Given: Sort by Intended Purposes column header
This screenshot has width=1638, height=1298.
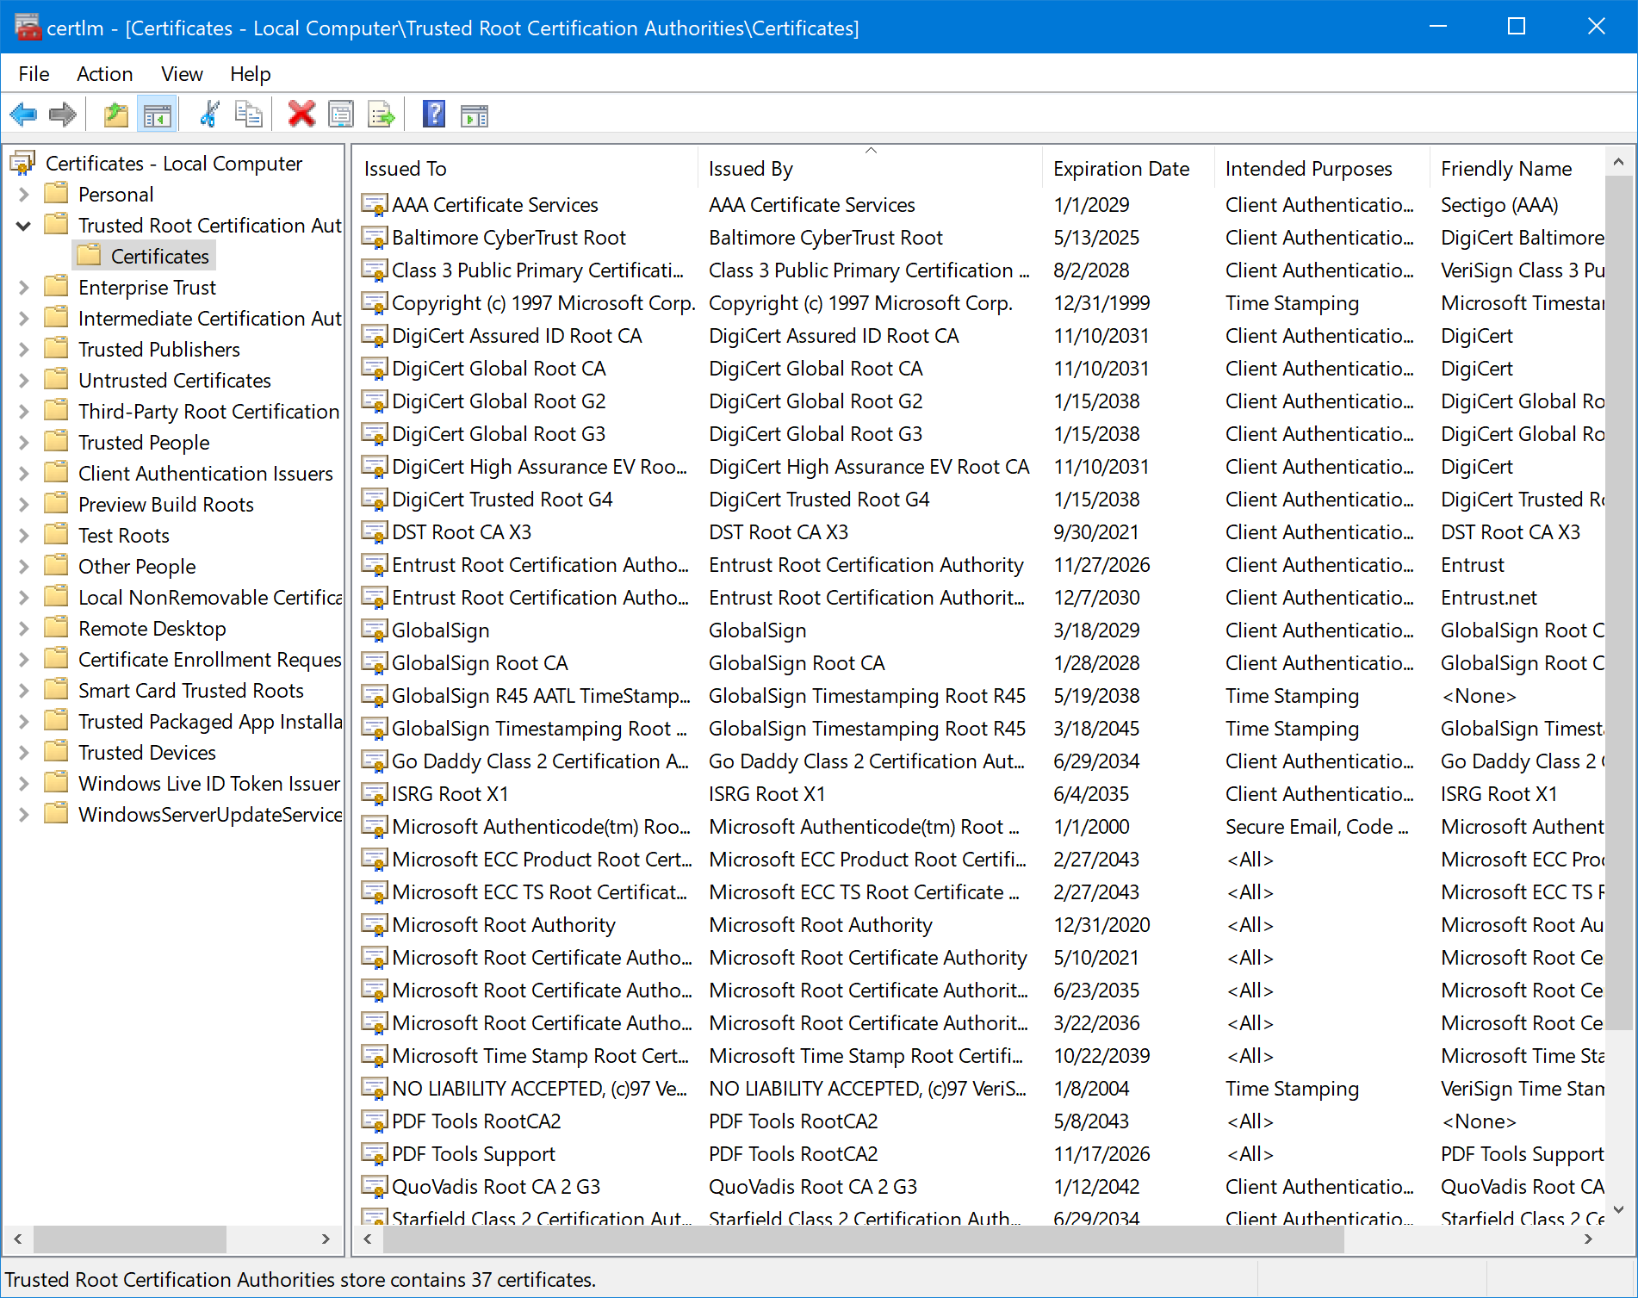Looking at the screenshot, I should coord(1322,169).
